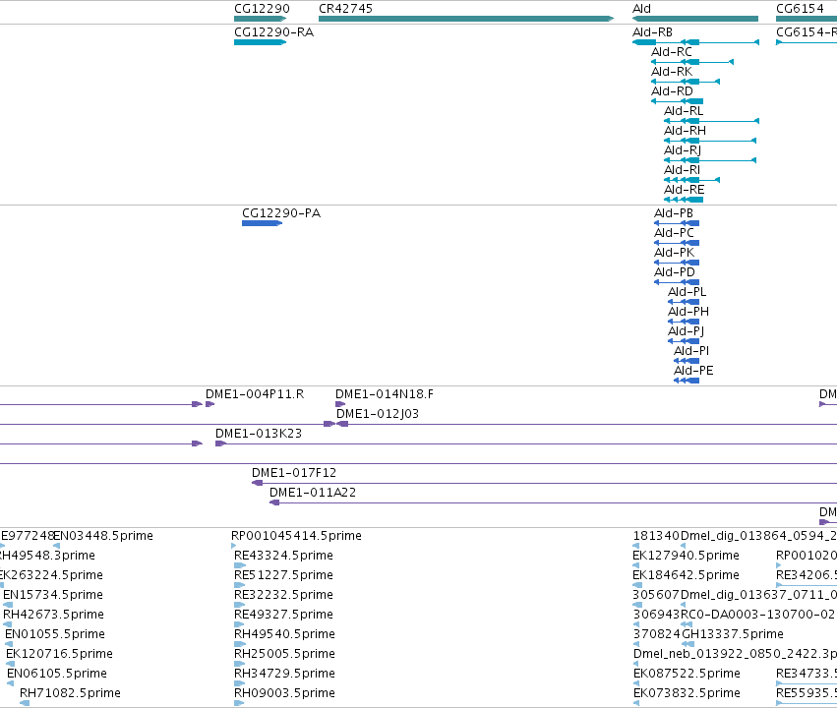Select EST EK127940.5prime
Viewport: 837px width, 708px height.
click(x=635, y=565)
